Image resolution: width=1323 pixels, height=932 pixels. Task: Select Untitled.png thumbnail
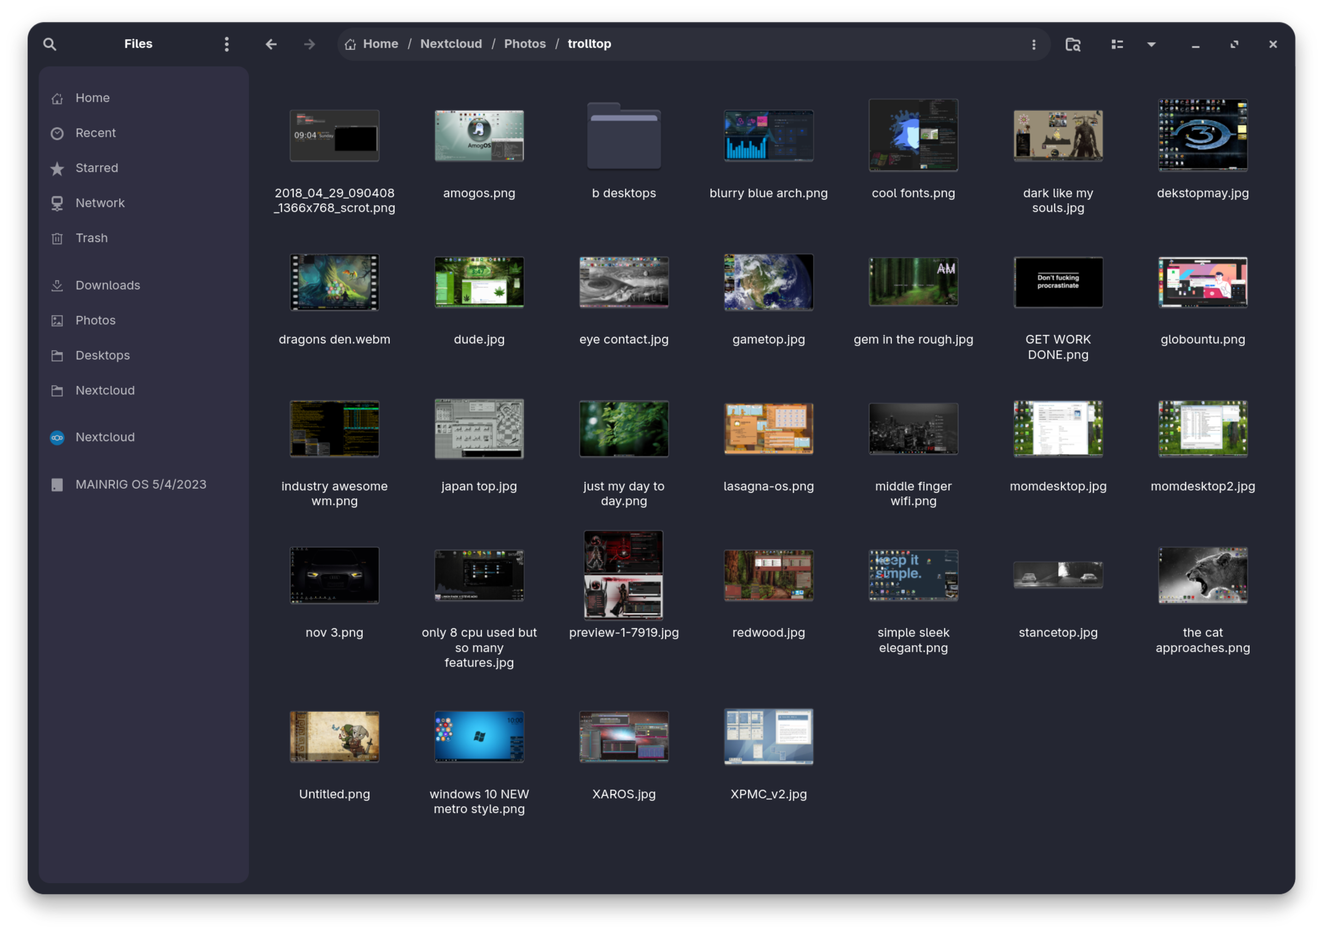[334, 737]
